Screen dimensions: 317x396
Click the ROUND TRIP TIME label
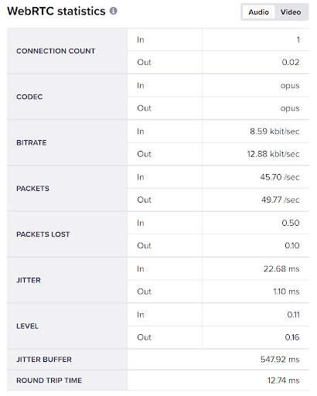[x=49, y=381]
